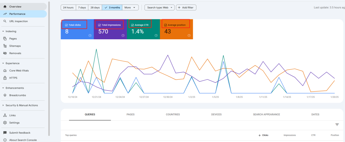Open Core Web Vitals gauge icon

(5, 70)
